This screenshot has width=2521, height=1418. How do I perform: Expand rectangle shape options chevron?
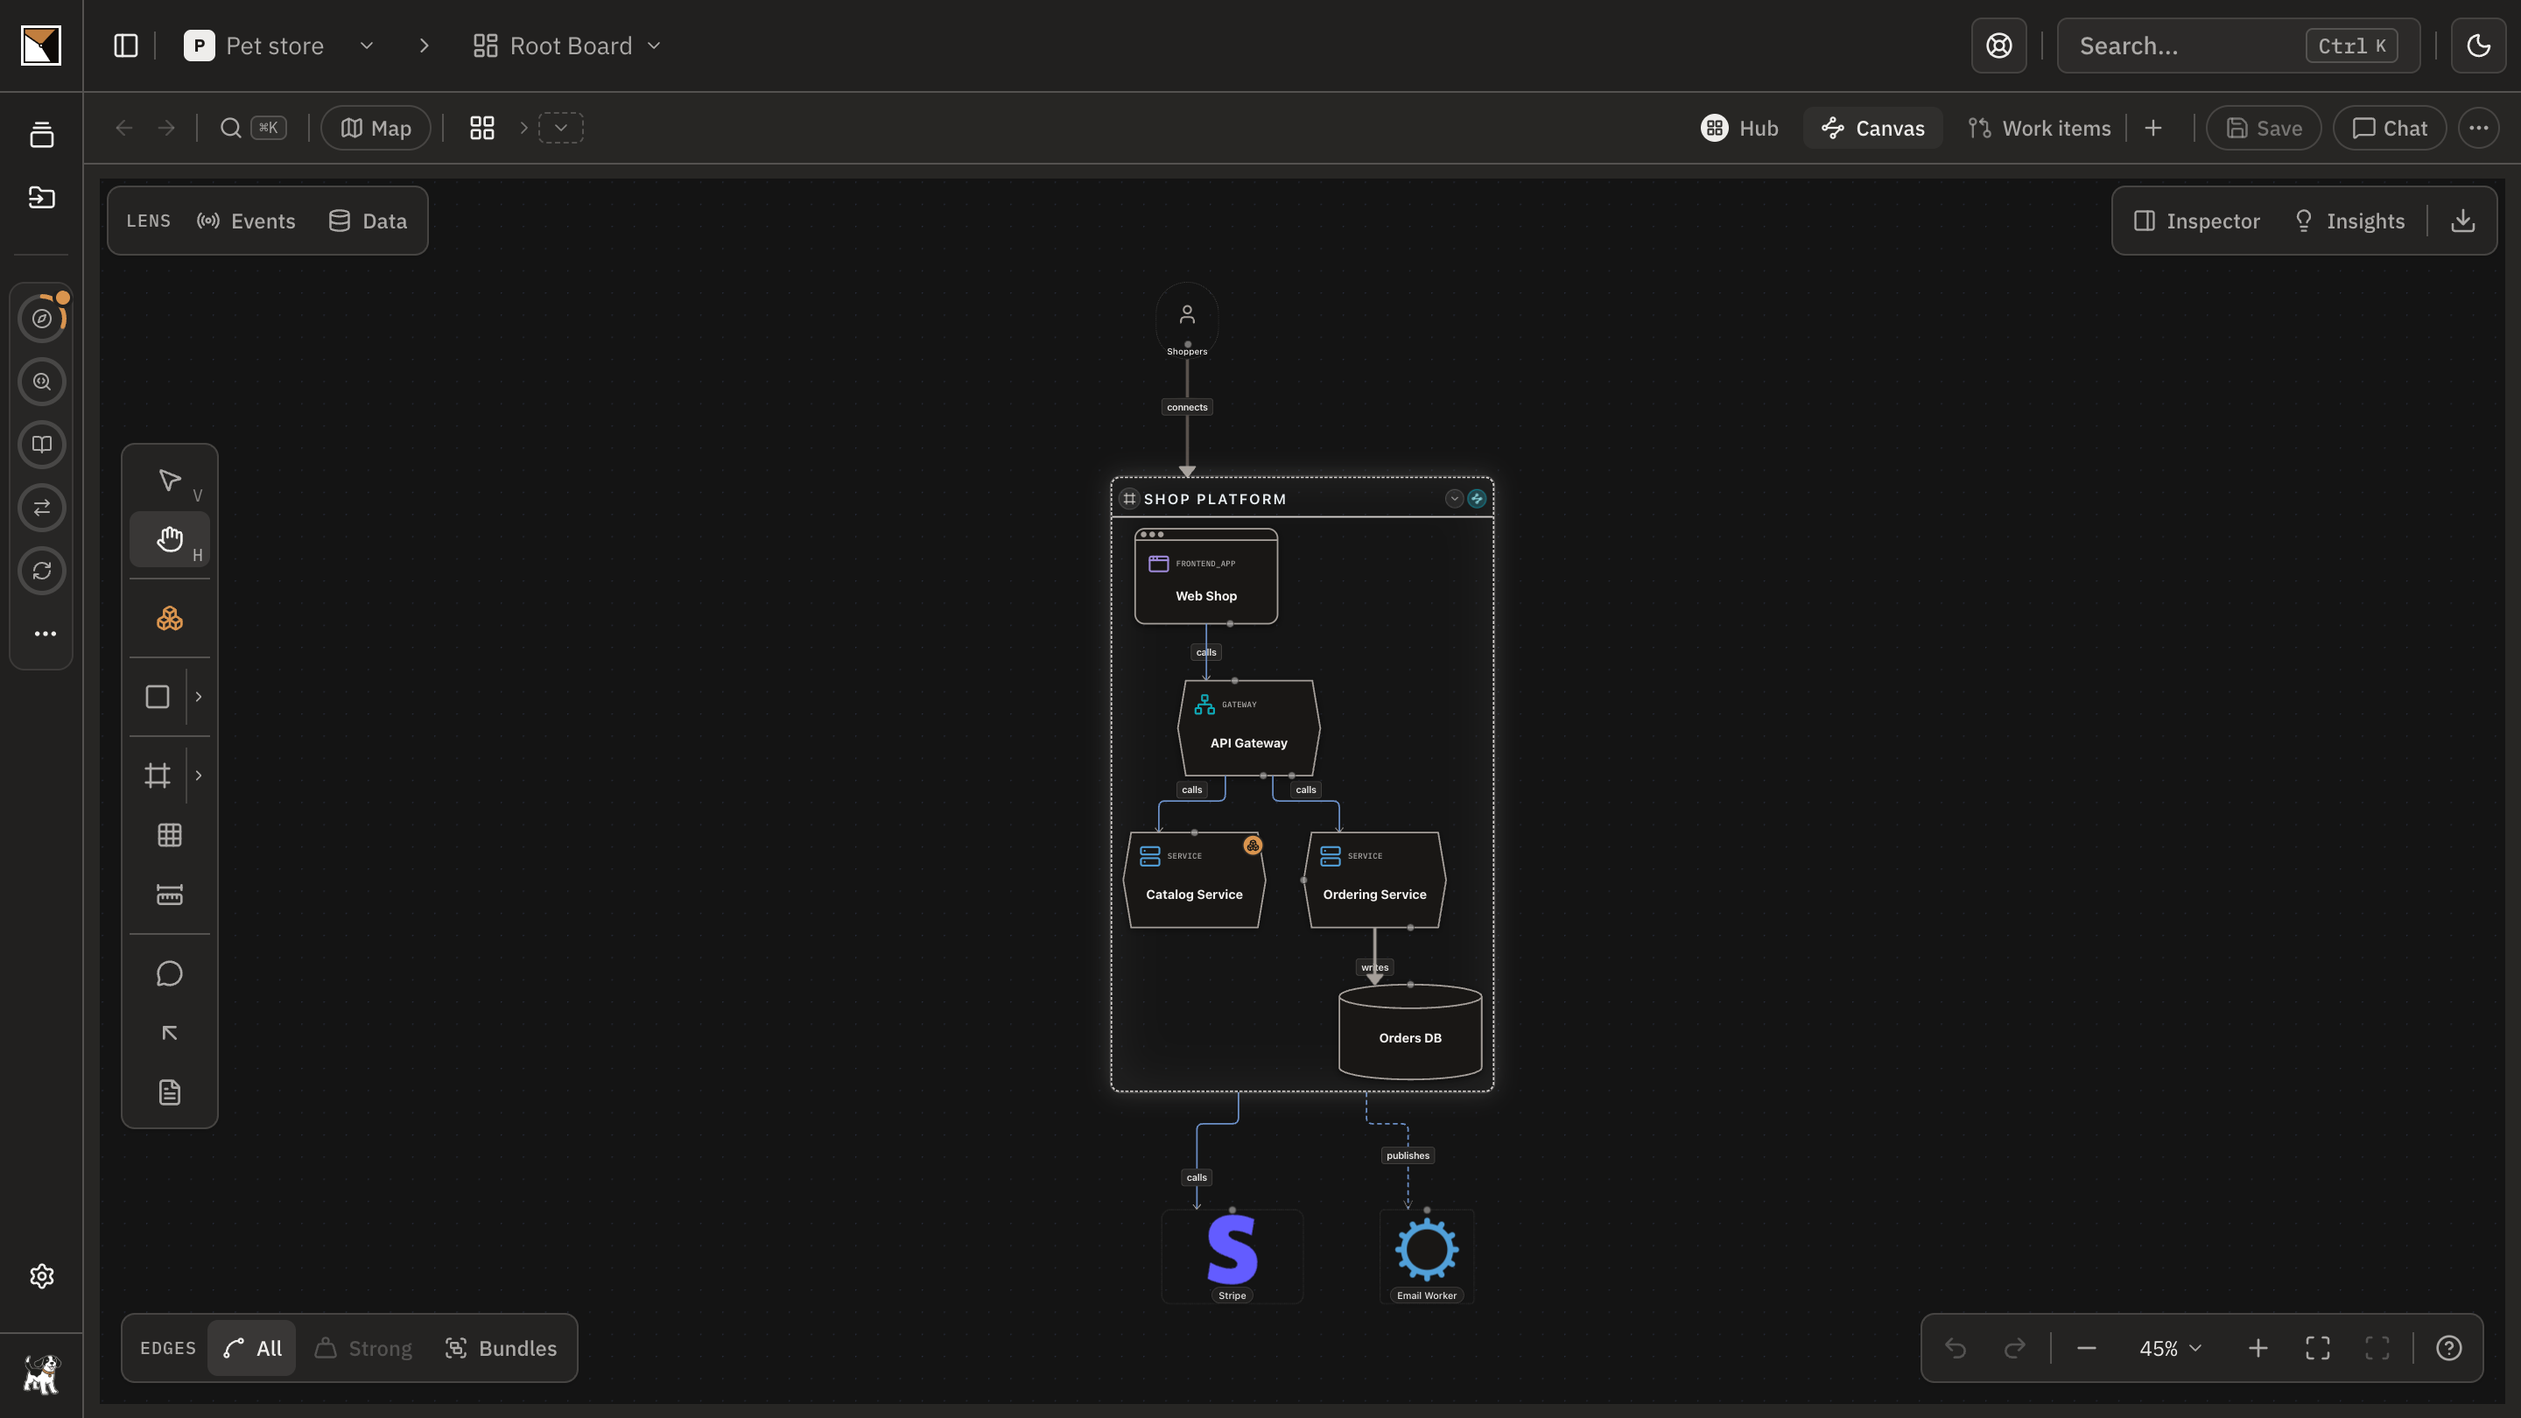pos(199,697)
